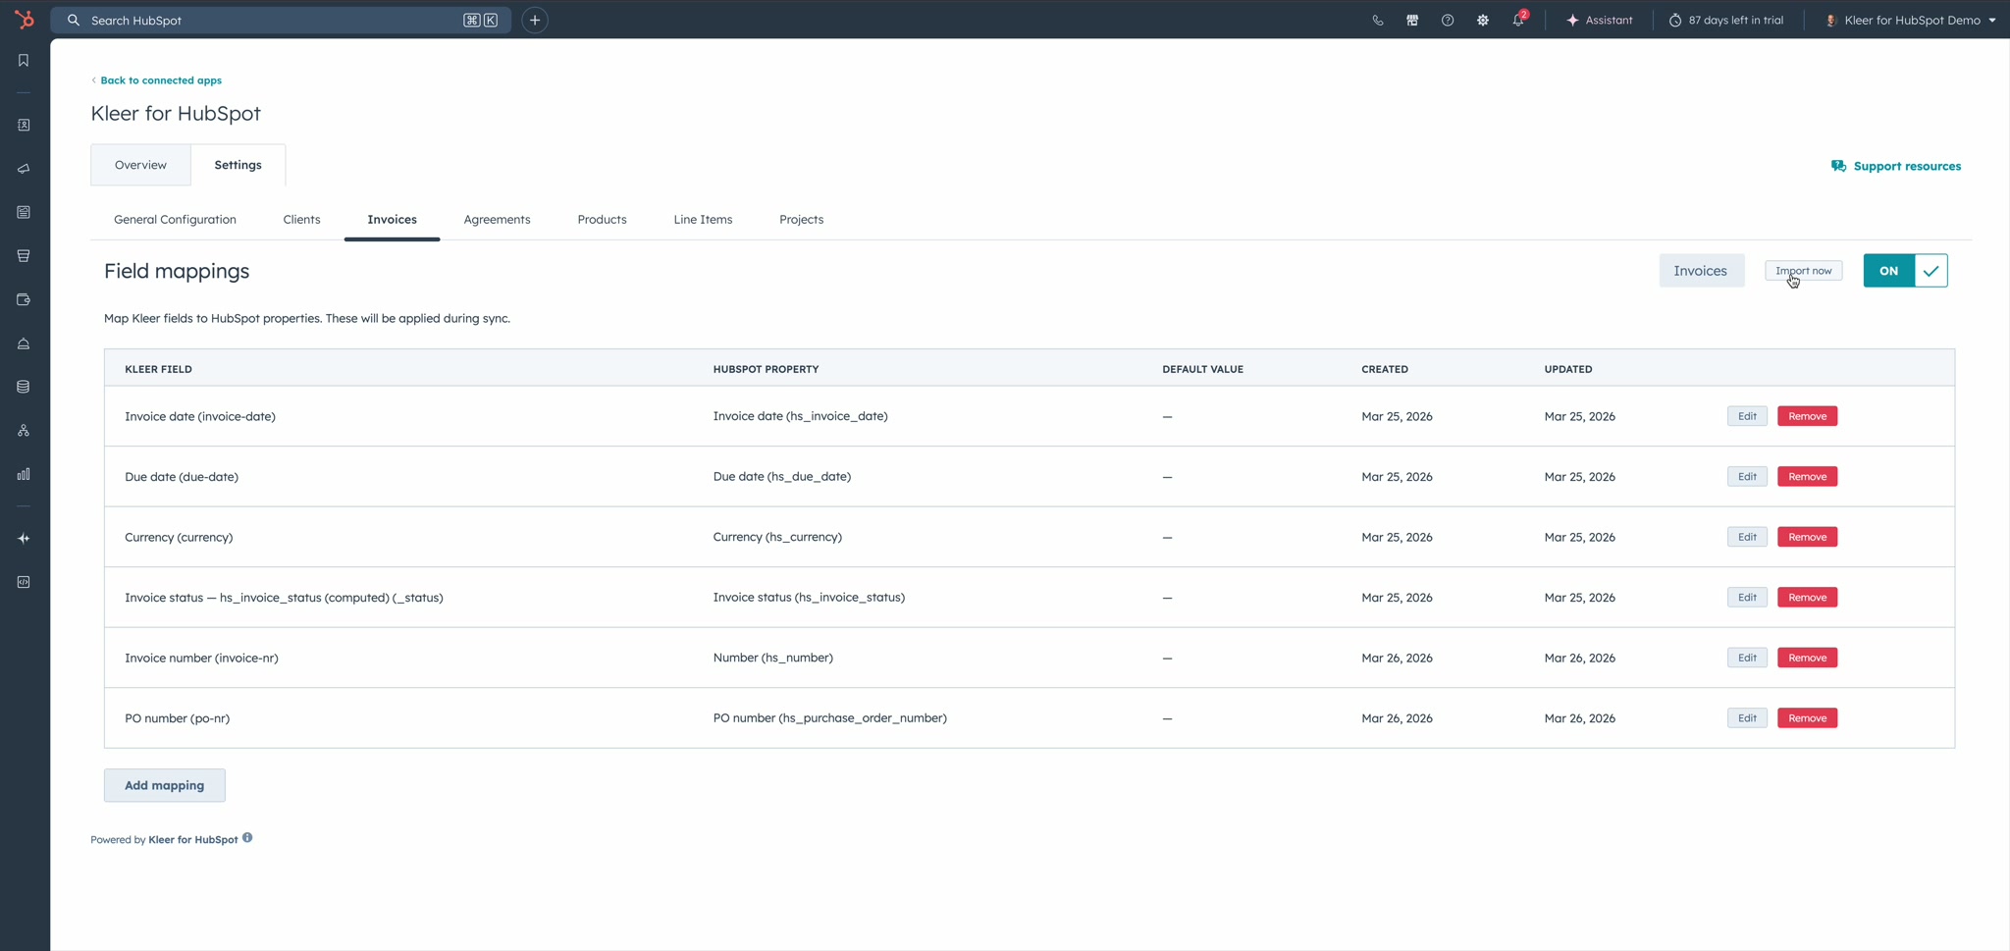Open the Commerce wallet sidebar icon

click(24, 299)
